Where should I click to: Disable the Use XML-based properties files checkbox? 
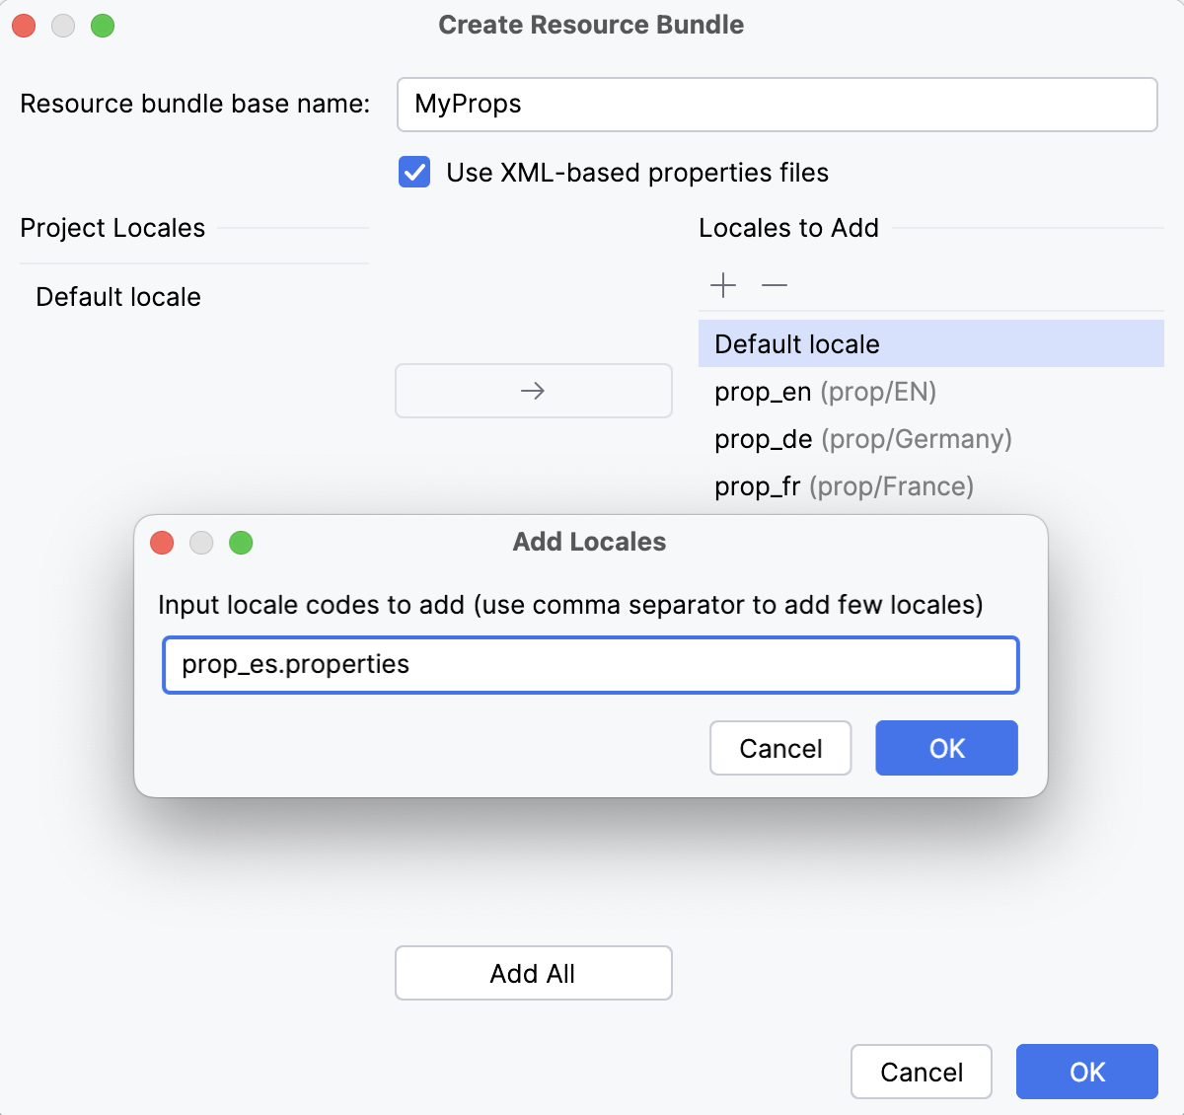click(x=413, y=172)
